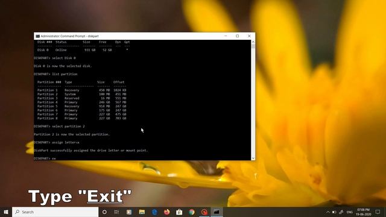Click the 'Partition 6' Primary row

click(x=82, y=110)
